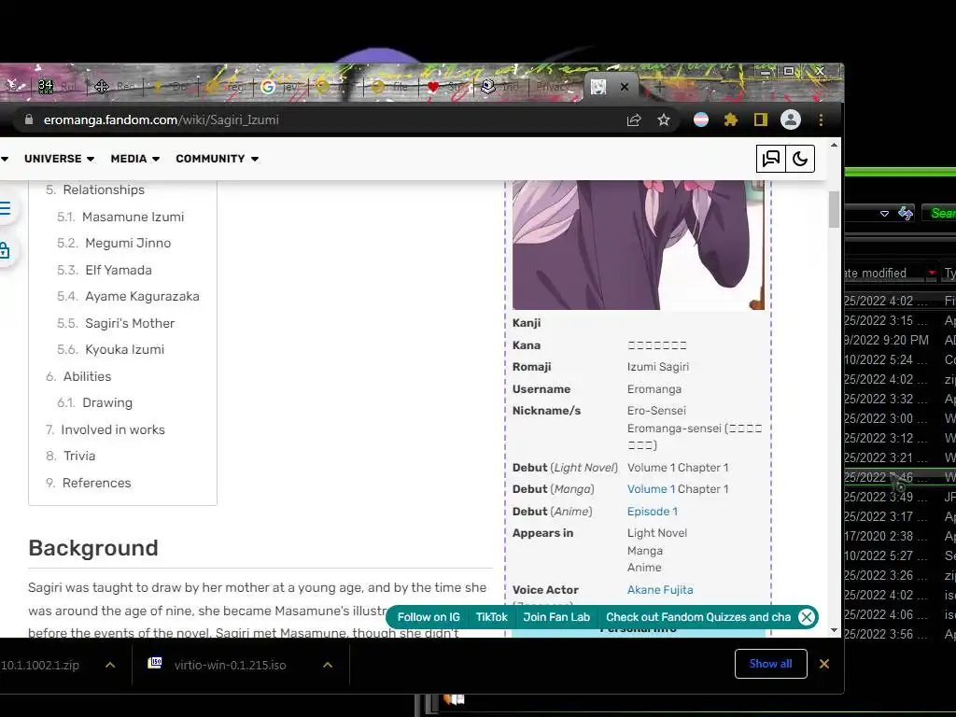The height and width of the screenshot is (717, 956).
Task: Open the Extensions puzzle-piece icon
Action: click(730, 120)
